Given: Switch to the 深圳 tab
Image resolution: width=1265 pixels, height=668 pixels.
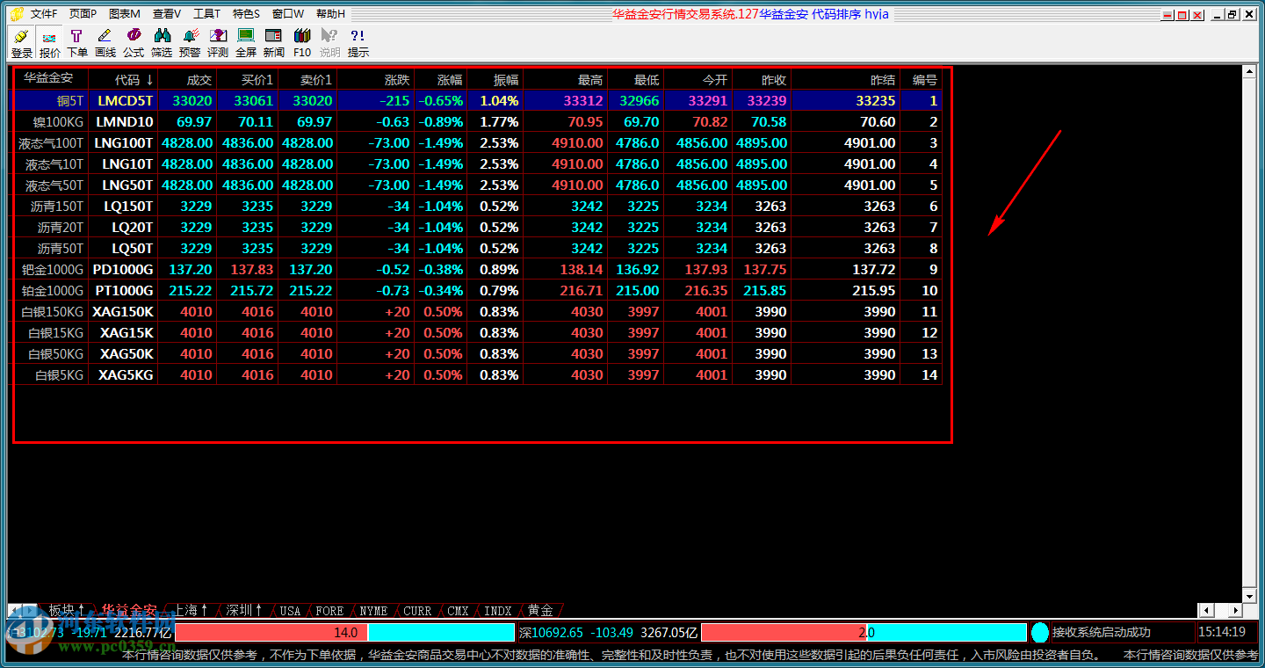Looking at the screenshot, I should (245, 610).
